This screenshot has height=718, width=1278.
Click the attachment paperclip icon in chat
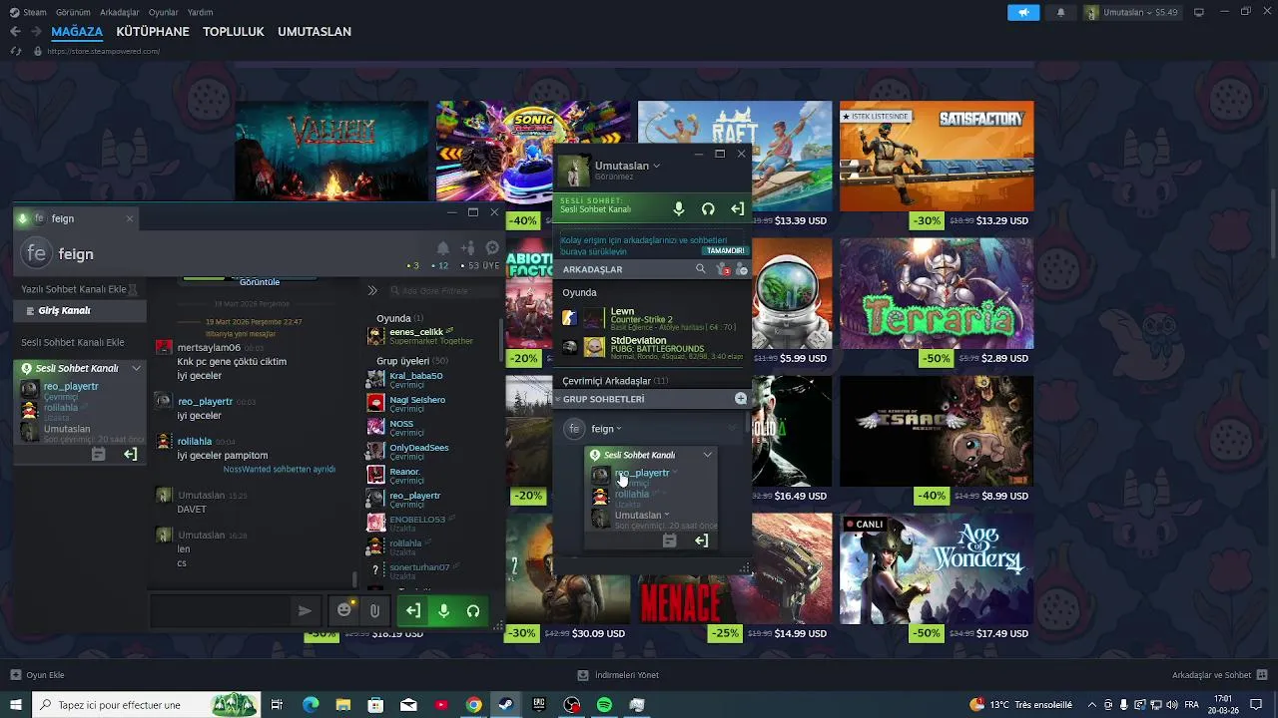tap(374, 610)
